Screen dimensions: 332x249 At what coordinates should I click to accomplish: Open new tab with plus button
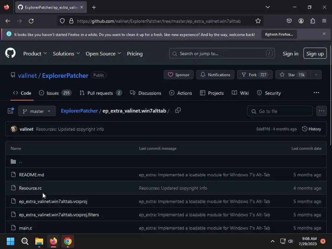94,7
